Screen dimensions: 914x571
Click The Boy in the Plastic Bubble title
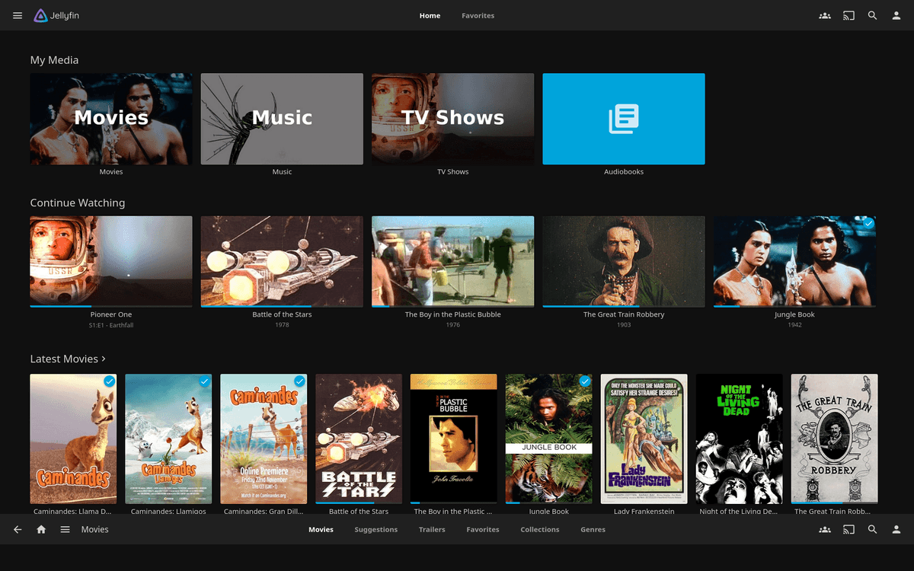[453, 314]
